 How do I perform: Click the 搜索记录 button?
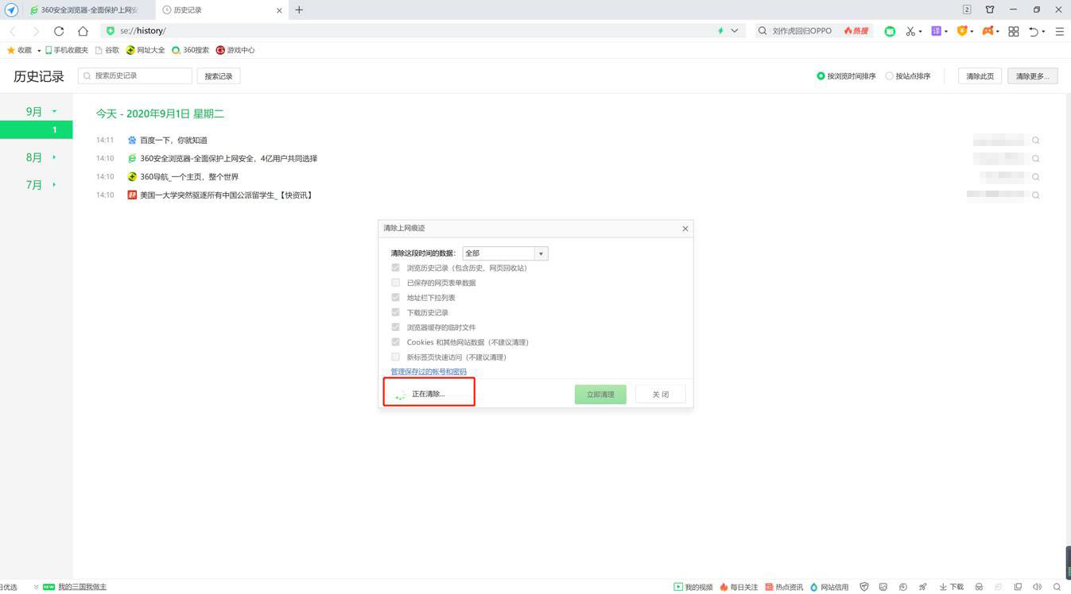219,76
